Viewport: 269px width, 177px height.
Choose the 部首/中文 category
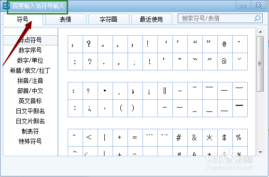click(30, 91)
